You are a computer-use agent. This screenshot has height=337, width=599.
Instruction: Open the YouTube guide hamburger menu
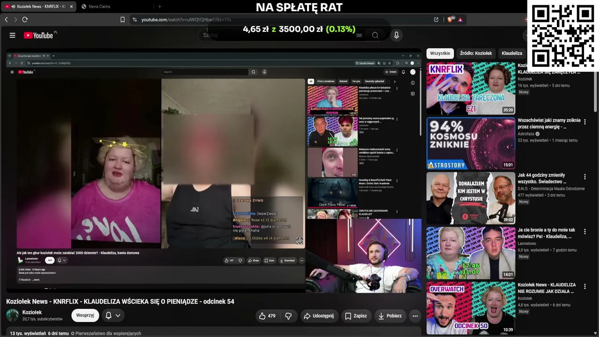13,35
